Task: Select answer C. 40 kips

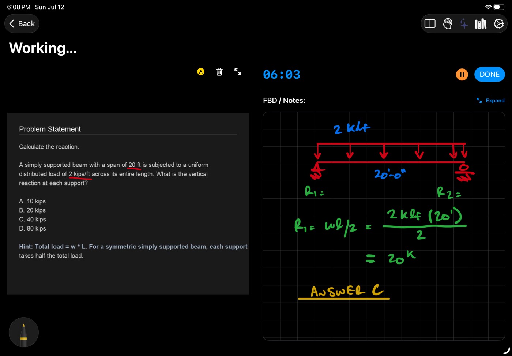Action: (x=33, y=220)
